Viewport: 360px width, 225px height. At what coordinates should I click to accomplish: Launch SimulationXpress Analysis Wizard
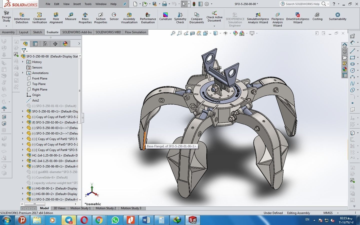(258, 18)
